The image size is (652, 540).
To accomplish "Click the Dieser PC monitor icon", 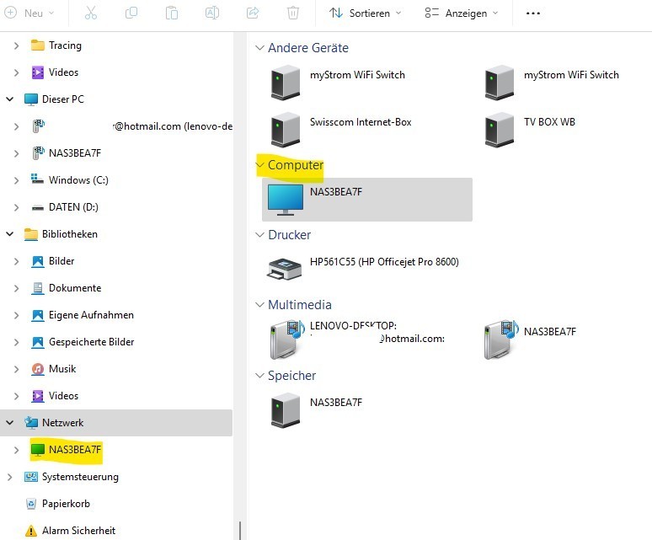I will [31, 99].
